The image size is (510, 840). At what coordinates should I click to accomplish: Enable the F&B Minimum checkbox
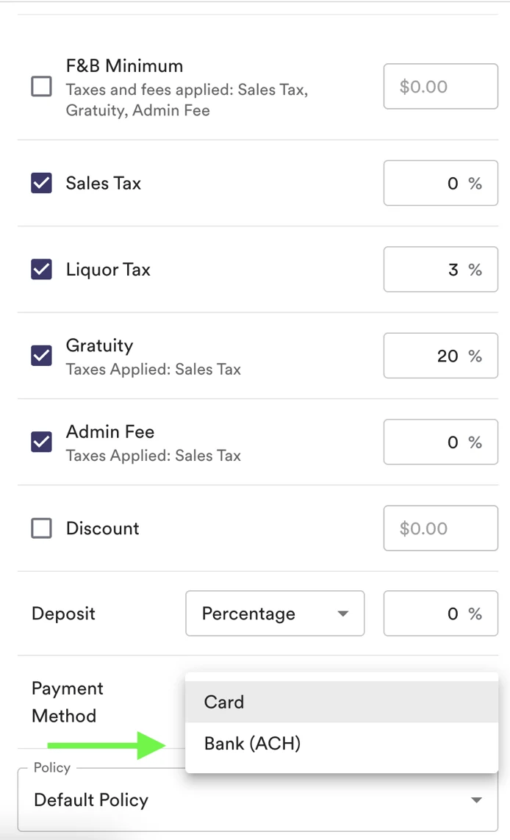click(x=42, y=87)
